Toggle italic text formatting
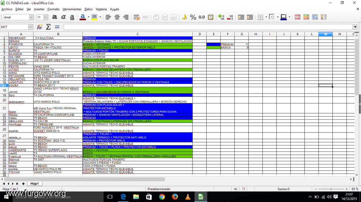Image resolution: width=361 pixels, height=202 pixels. pyautogui.click(x=64, y=17)
